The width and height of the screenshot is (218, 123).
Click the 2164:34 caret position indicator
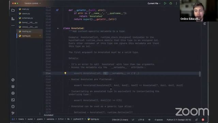tap(120, 120)
